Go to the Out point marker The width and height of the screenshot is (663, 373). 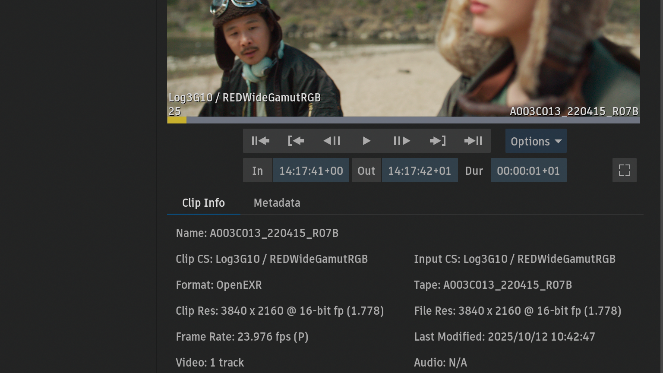tap(437, 141)
